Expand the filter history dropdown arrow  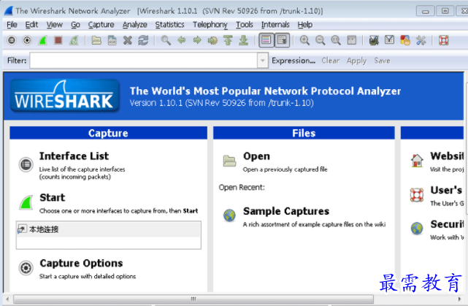(263, 61)
